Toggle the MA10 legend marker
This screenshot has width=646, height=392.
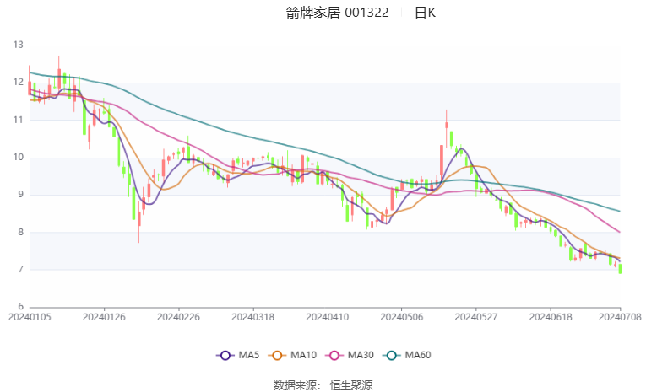click(x=277, y=356)
